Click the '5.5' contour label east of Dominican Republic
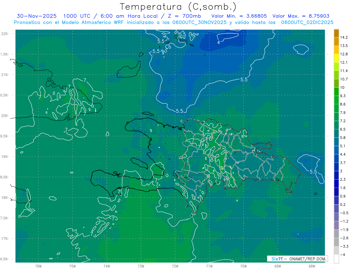This screenshot has height=270, width=350. [313, 172]
